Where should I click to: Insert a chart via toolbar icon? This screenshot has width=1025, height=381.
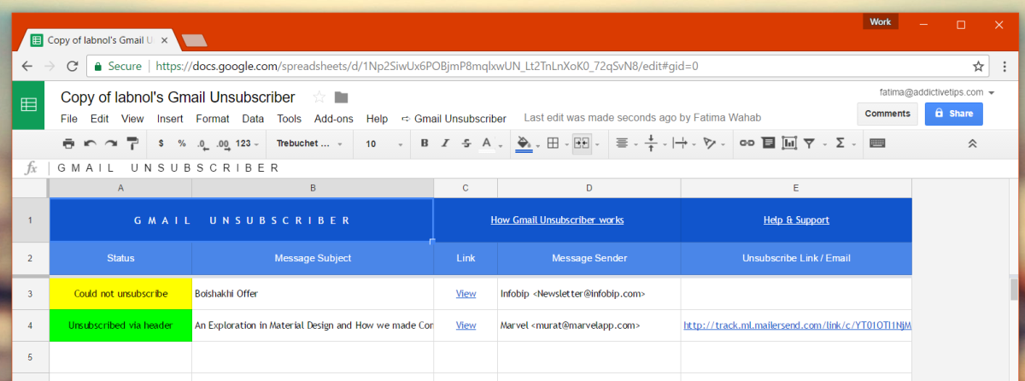(788, 144)
